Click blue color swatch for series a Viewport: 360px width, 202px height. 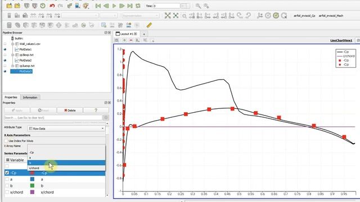pos(32,179)
